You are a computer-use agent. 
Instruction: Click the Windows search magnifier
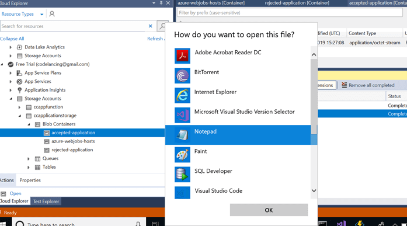click(20, 224)
